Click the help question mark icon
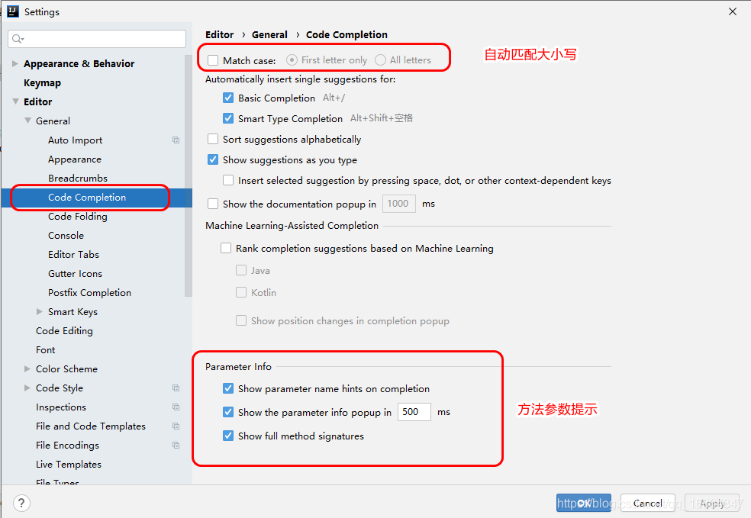The width and height of the screenshot is (751, 518). [x=21, y=503]
